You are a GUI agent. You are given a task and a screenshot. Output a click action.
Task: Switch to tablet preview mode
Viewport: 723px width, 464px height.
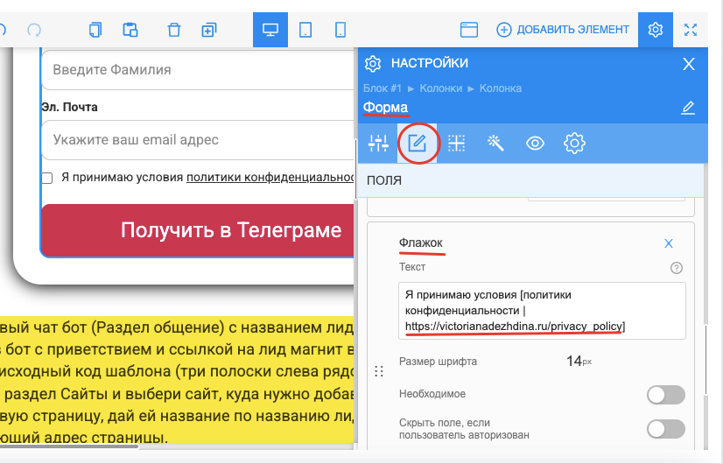pyautogui.click(x=305, y=30)
